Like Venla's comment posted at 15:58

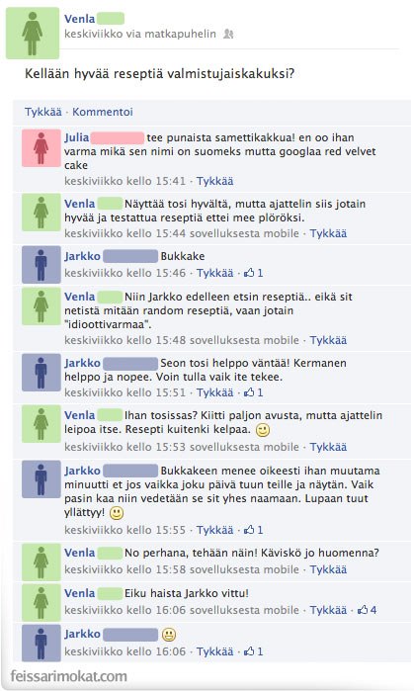328,569
